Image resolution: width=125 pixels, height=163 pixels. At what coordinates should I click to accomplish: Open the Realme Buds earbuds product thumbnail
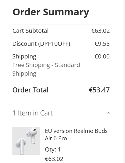tap(26, 141)
